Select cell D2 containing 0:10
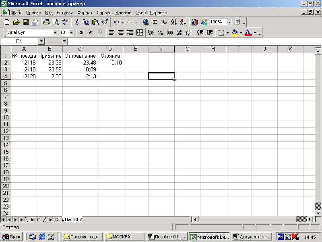The height and width of the screenshot is (242, 322). [x=110, y=63]
